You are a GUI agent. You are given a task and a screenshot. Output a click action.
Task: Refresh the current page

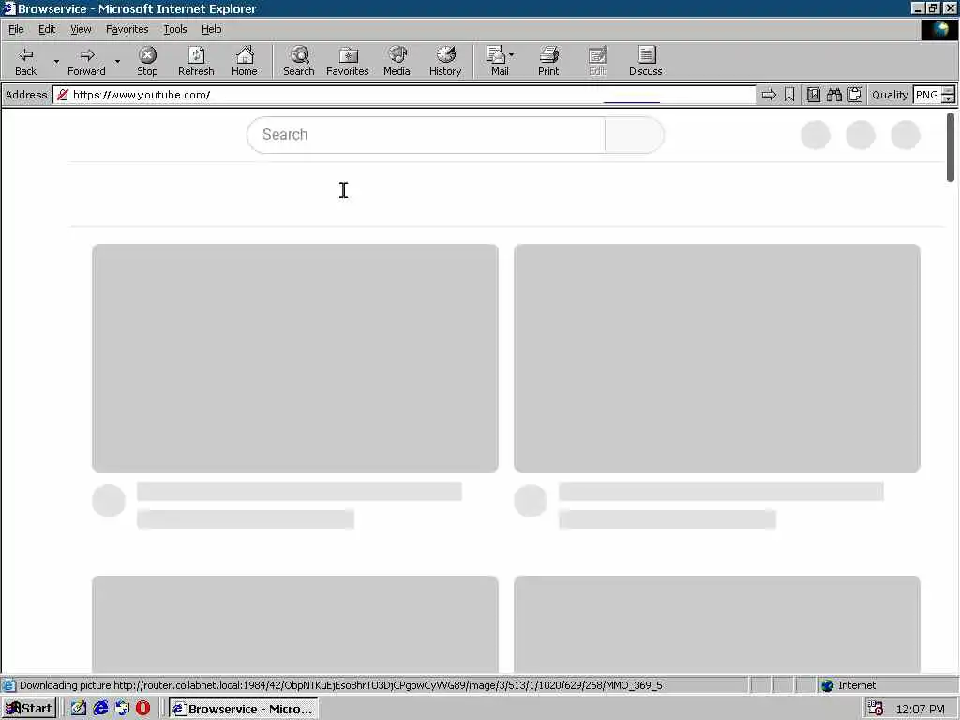tap(196, 61)
